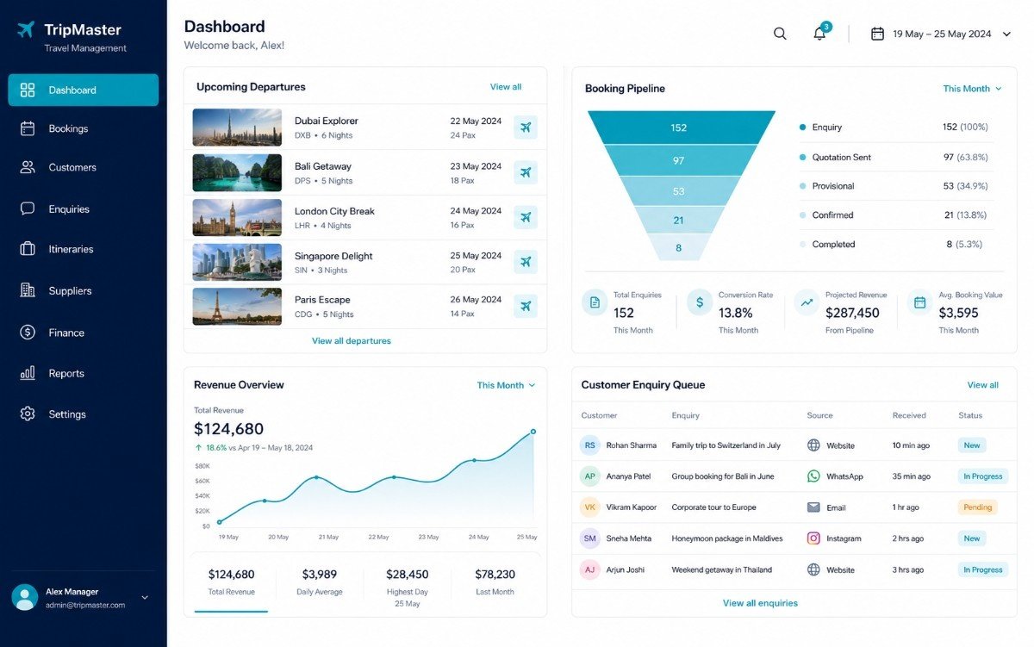
Task: Click In Progress badge for Ananya Patel
Action: tap(983, 476)
